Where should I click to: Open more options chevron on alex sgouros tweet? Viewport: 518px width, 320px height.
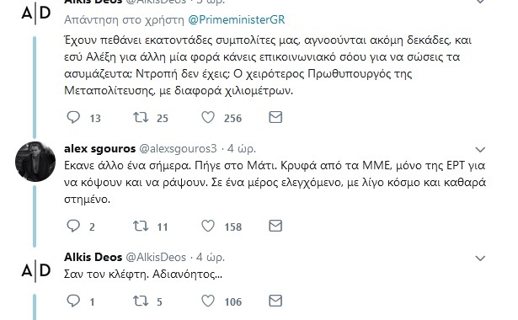point(480,150)
